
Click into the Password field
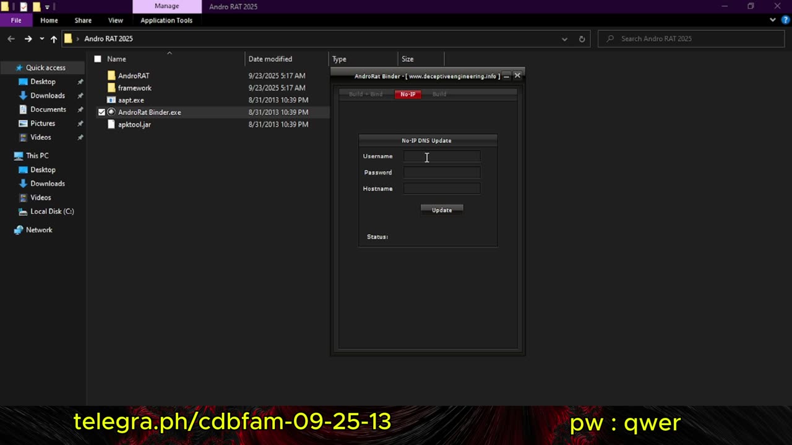point(442,172)
